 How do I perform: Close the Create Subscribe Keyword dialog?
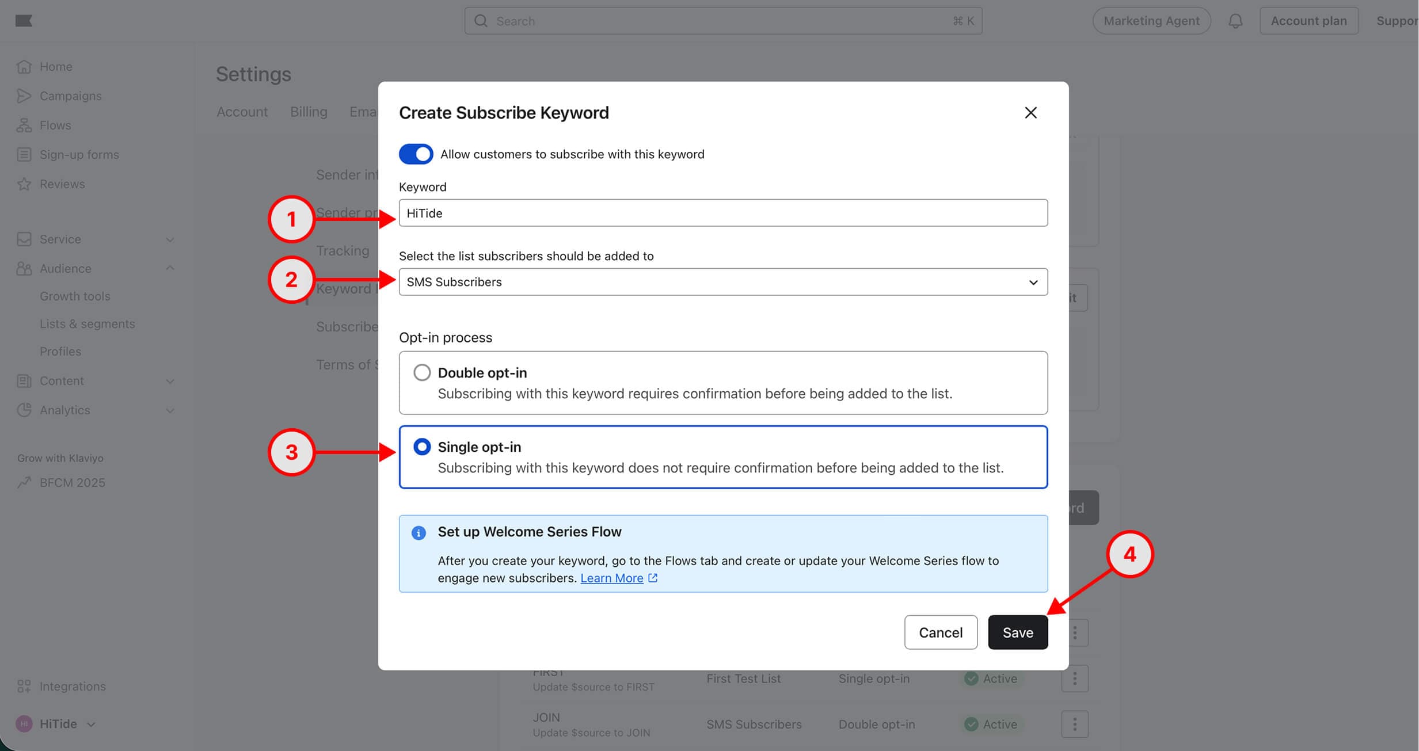pyautogui.click(x=1030, y=113)
